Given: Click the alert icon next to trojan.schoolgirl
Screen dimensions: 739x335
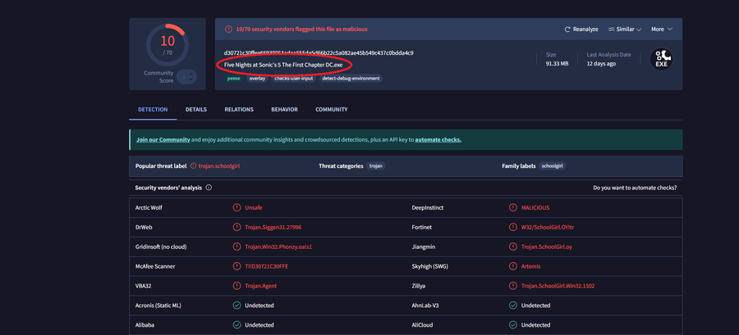Looking at the screenshot, I should pos(193,165).
